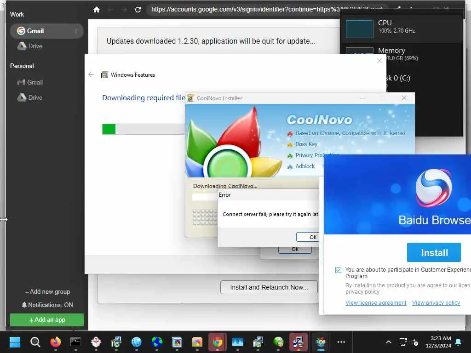This screenshot has height=353, width=471.
Task: Open the command prompt taskbar icon
Action: click(75, 342)
